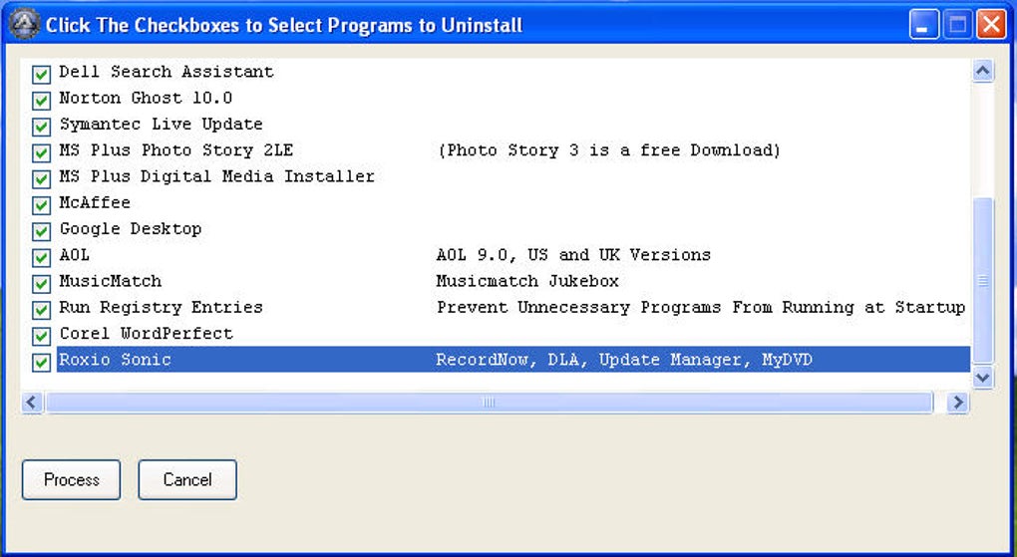Select the Norton Ghost 10.0 row text

click(x=146, y=98)
